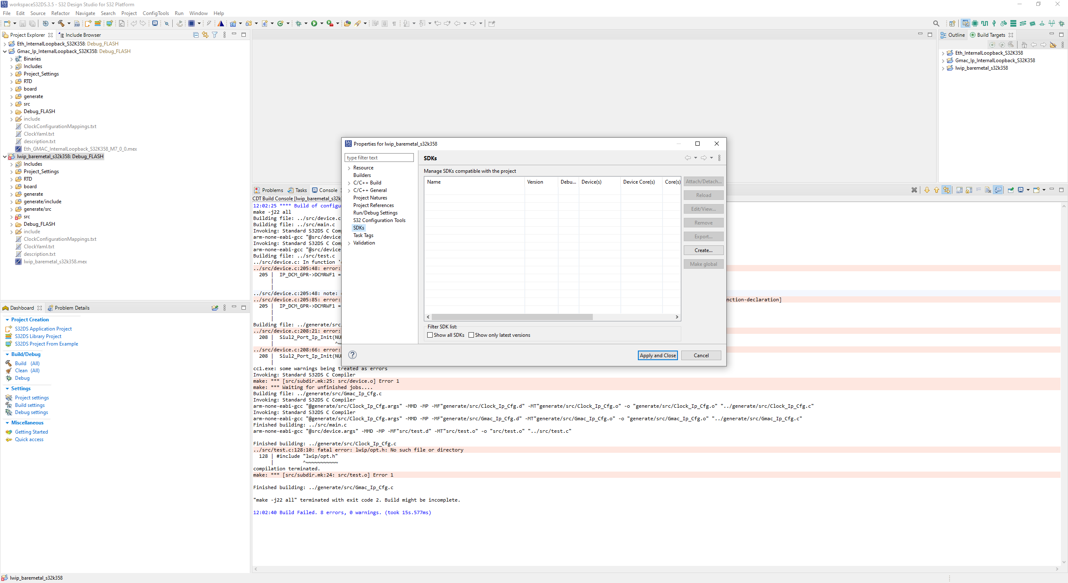Image resolution: width=1068 pixels, height=583 pixels.
Task: Click the Create... SDK button
Action: tap(703, 250)
